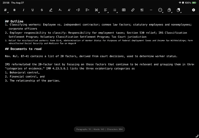The image size is (199, 138).
Task: Open the more options ellipsis menu
Action: click(x=160, y=10)
